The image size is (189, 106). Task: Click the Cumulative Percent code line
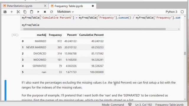click(101, 18)
